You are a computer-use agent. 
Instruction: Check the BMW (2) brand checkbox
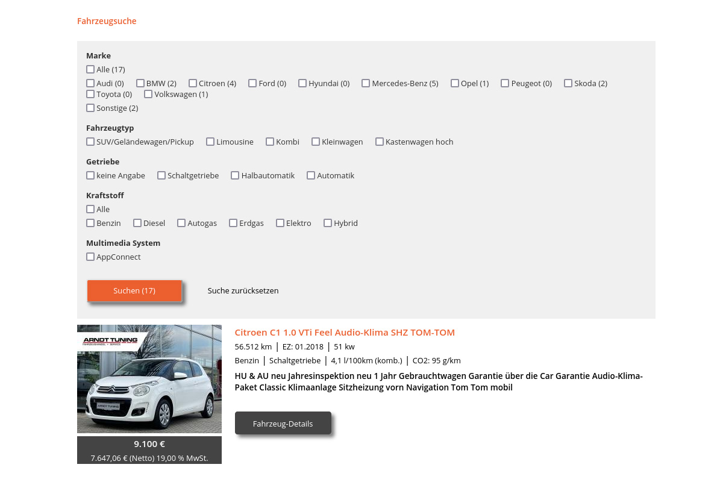[x=140, y=83]
